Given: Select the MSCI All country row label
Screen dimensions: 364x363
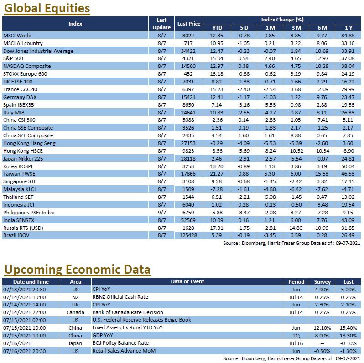Looking at the screenshot, I should click(23, 43).
